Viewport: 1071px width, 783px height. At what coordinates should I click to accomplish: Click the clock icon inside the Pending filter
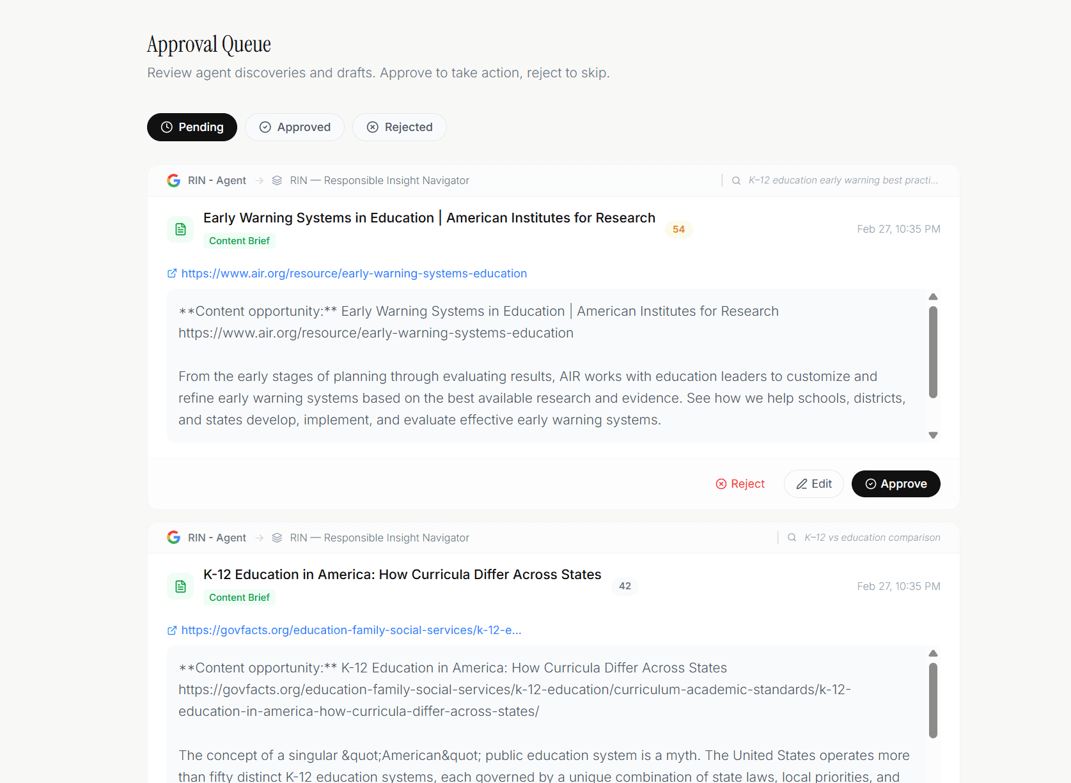[x=166, y=127]
